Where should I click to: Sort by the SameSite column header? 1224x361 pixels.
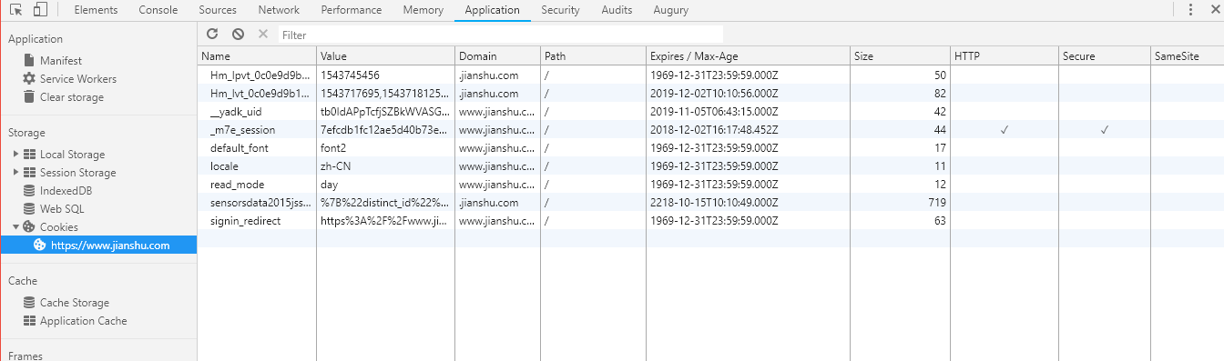[1187, 55]
